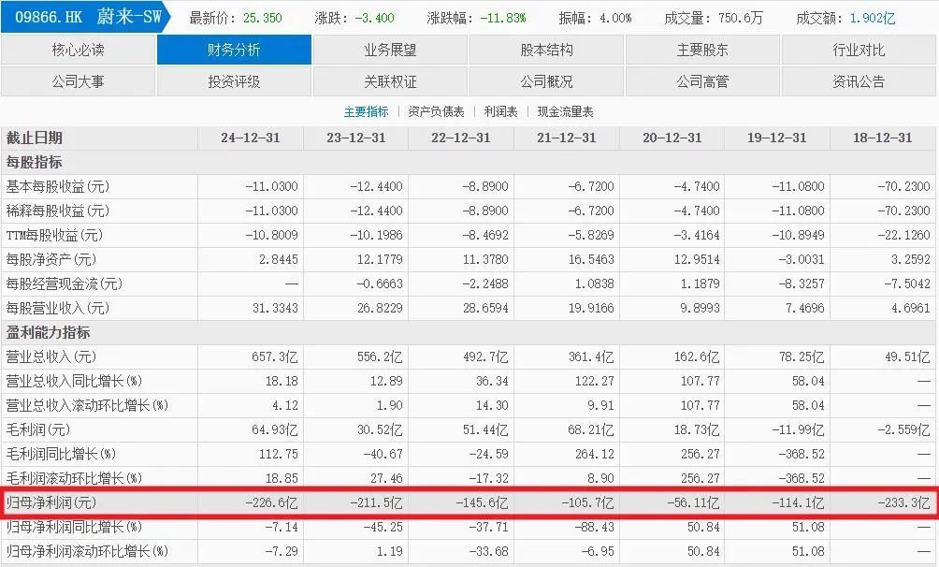939x567 pixels.
Task: Open the 公司概况 tab
Action: [x=546, y=81]
